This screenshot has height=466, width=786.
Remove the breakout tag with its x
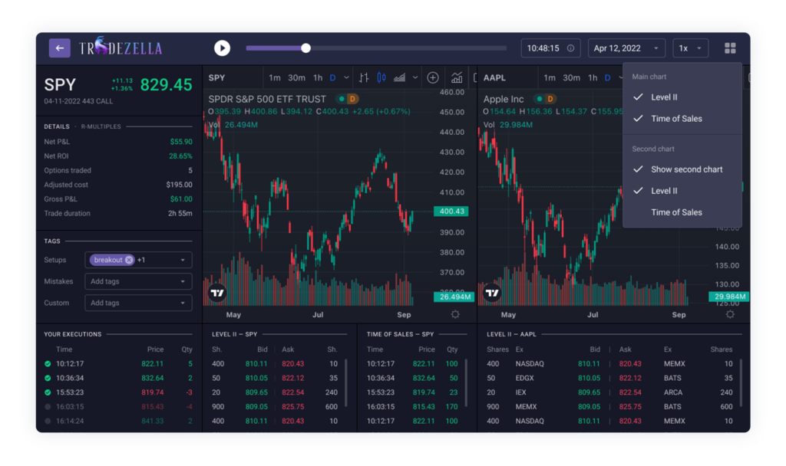coord(129,260)
